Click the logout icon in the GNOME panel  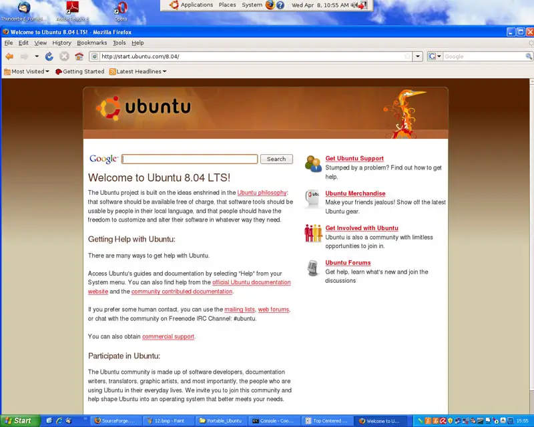[x=363, y=5]
